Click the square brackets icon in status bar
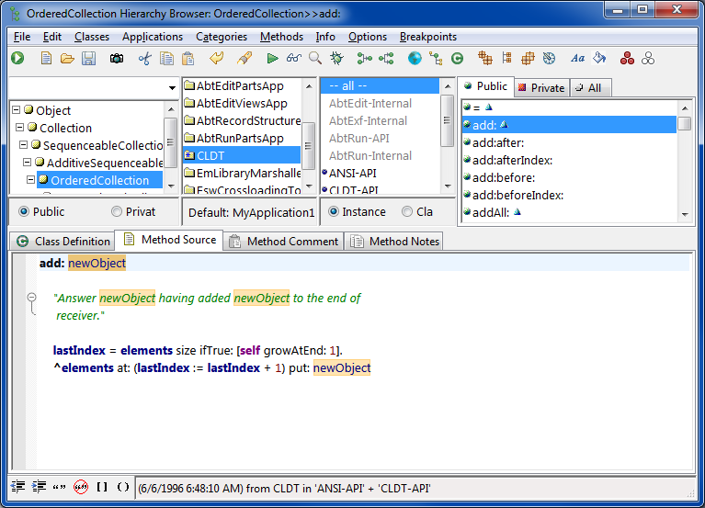Viewport: 705px width, 508px height. (102, 487)
